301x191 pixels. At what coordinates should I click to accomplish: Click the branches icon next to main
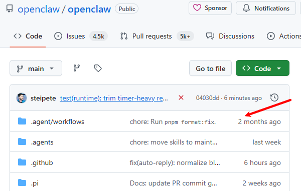click(77, 68)
